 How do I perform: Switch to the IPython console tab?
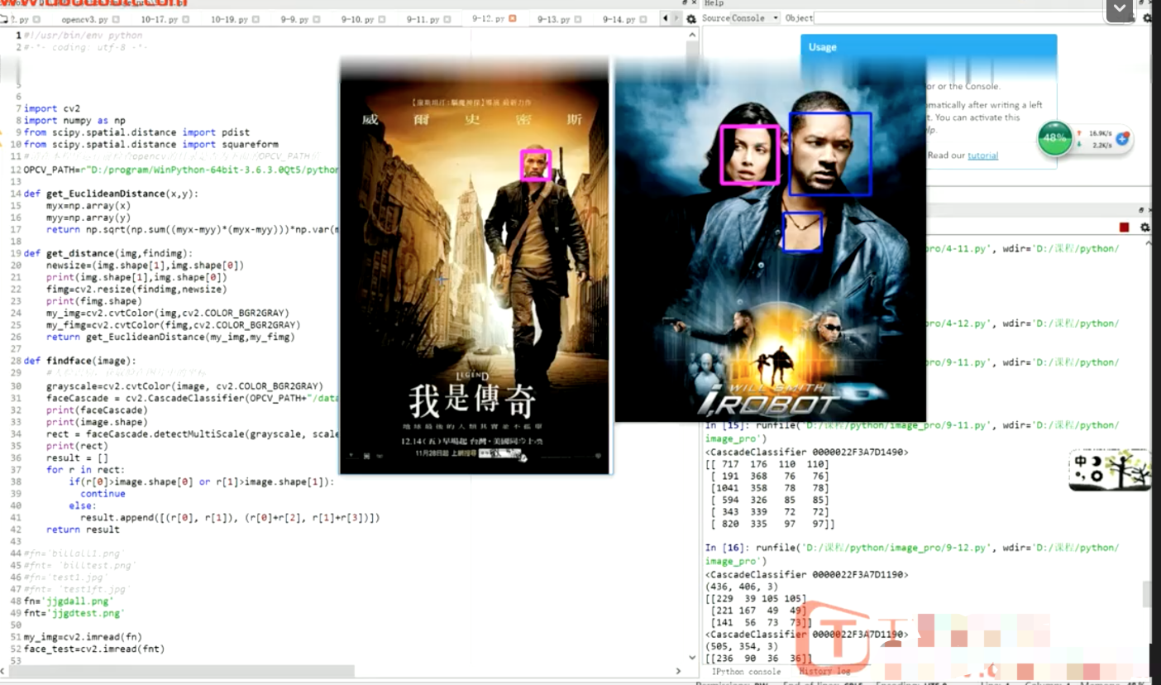tap(747, 672)
